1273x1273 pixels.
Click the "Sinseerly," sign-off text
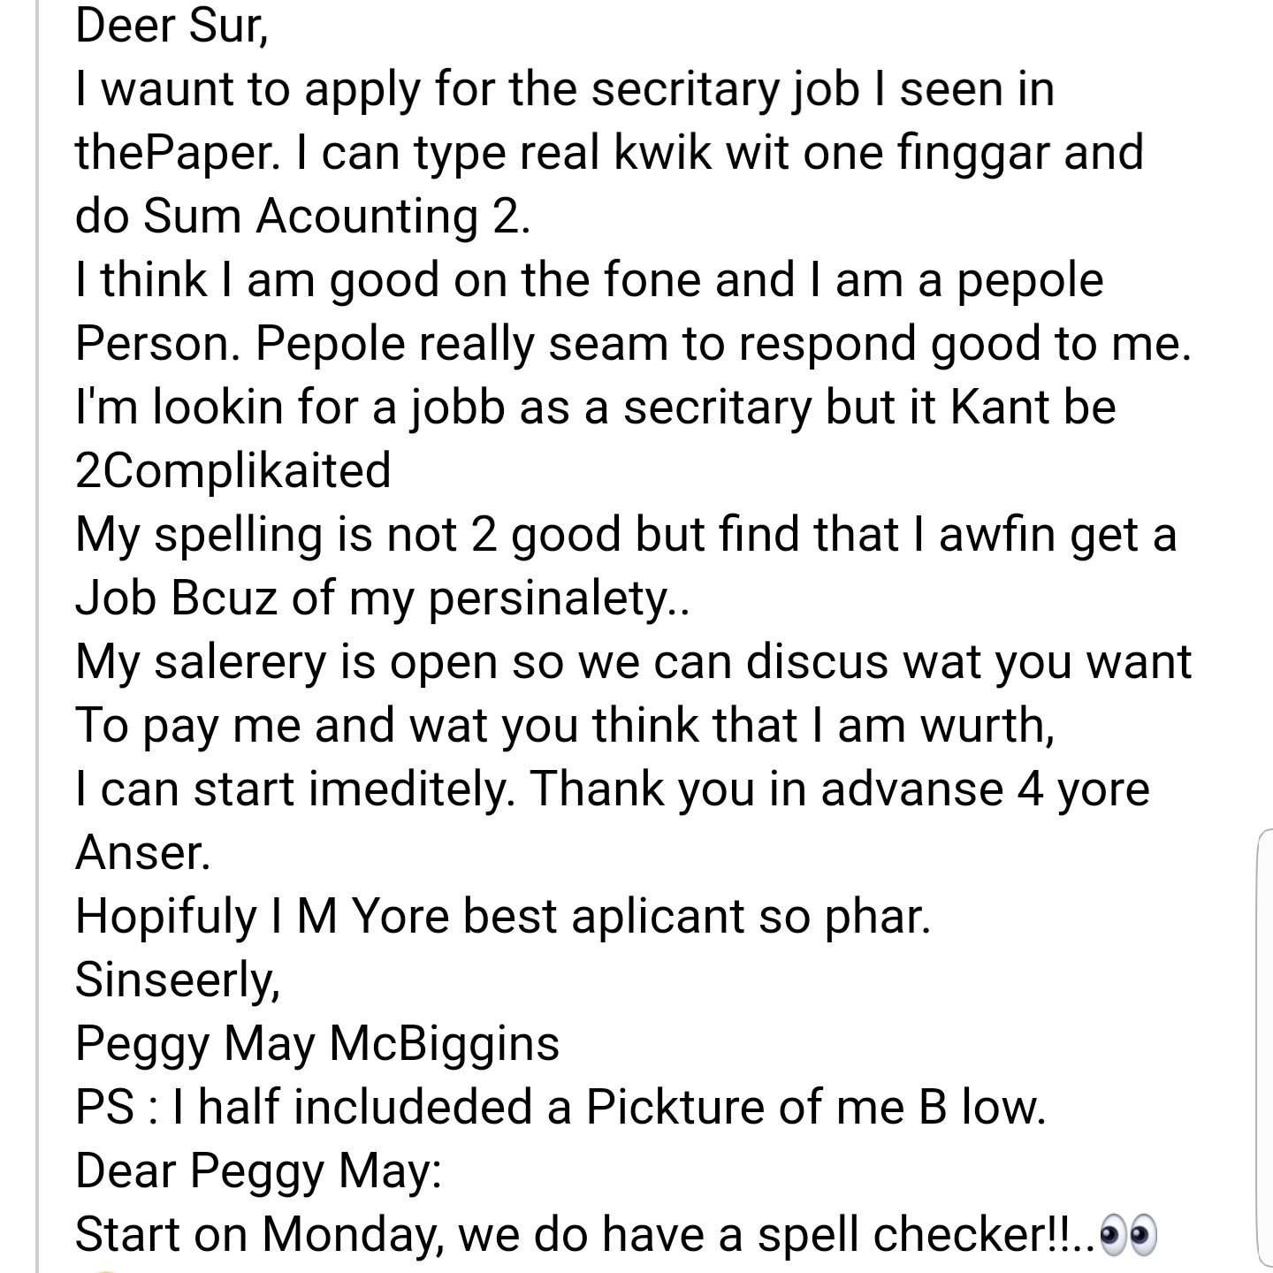pyautogui.click(x=178, y=980)
